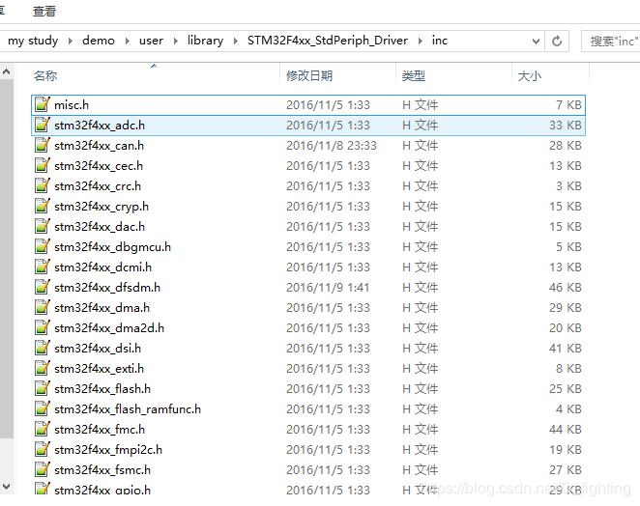The image size is (640, 506).
Task: Click the stm32f4xx_dma.h file icon
Action: click(42, 308)
